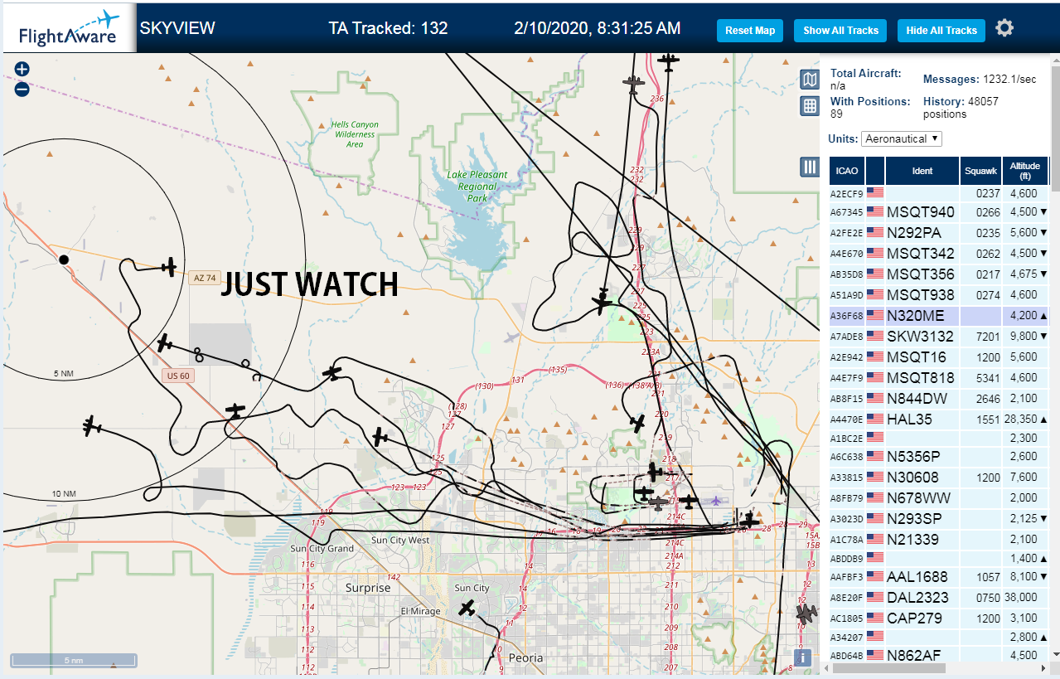Select the DAL2323 aircraft row

[940, 597]
